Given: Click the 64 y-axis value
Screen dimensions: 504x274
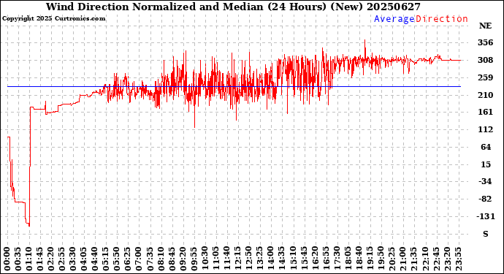Looking at the screenshot, I should tap(486, 147).
